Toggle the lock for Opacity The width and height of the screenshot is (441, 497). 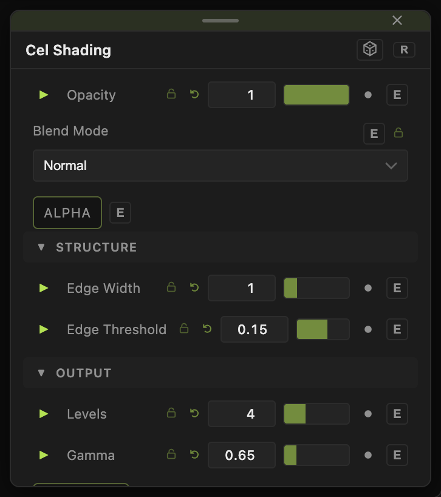point(171,94)
